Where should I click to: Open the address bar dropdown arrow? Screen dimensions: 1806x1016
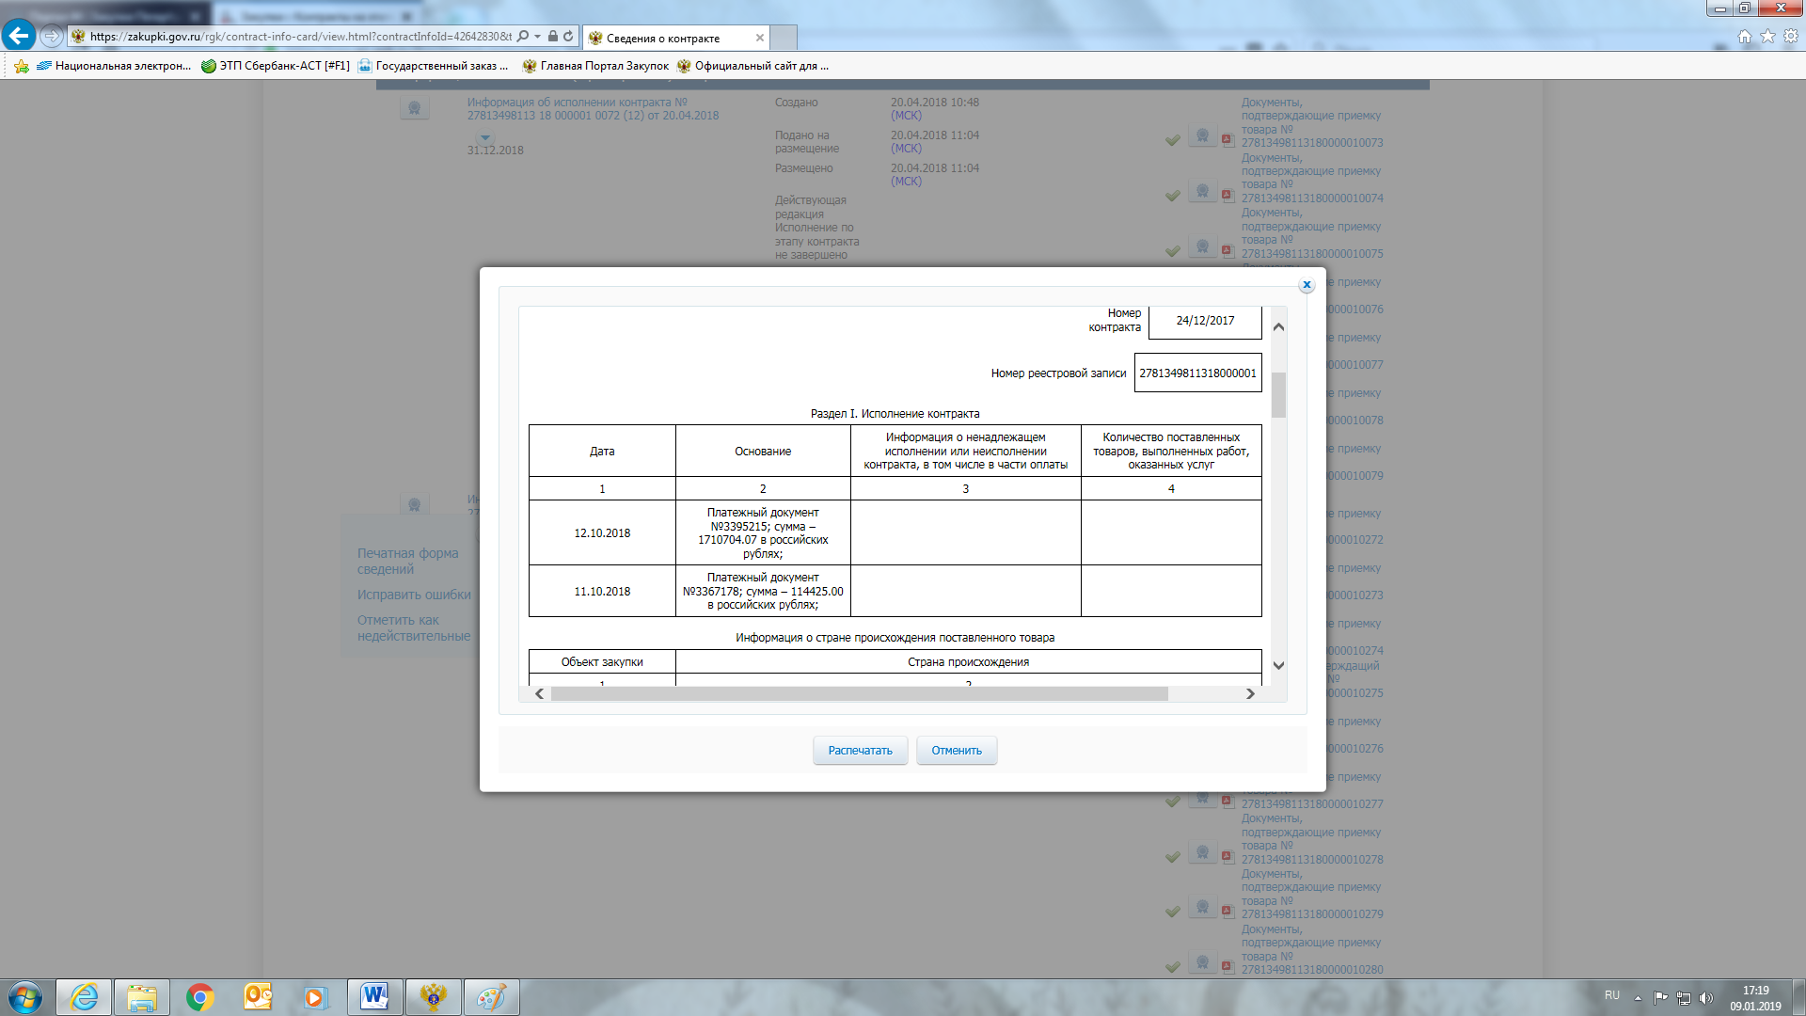(537, 37)
